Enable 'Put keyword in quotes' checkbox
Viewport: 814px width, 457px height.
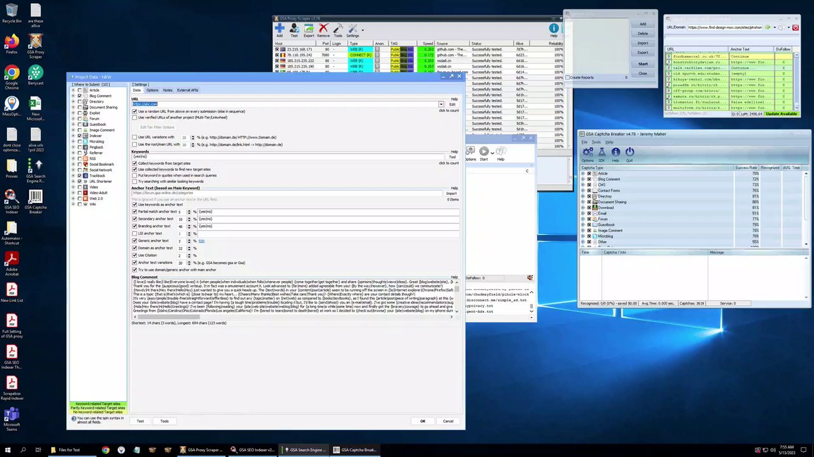pyautogui.click(x=135, y=175)
